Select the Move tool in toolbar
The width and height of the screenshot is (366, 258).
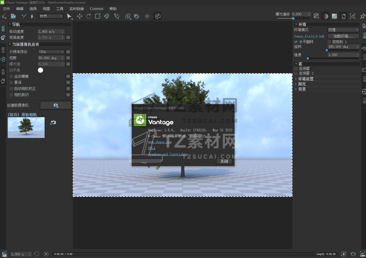click(80, 16)
